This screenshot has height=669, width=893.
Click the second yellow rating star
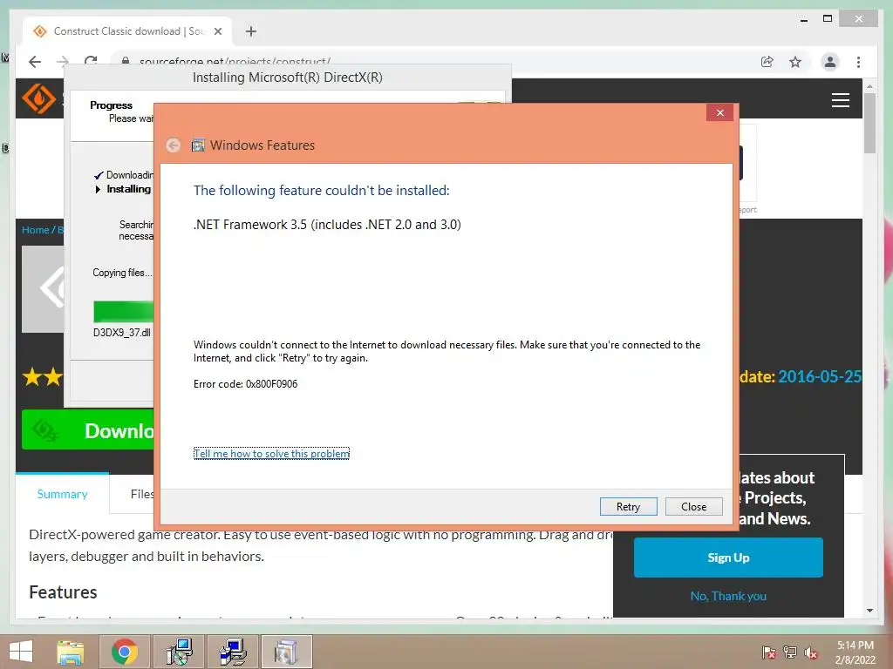point(53,376)
